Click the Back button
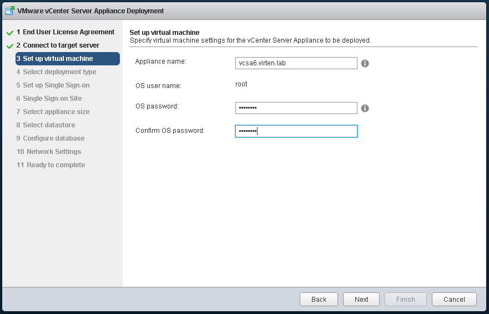This screenshot has width=489, height=314. pyautogui.click(x=319, y=300)
